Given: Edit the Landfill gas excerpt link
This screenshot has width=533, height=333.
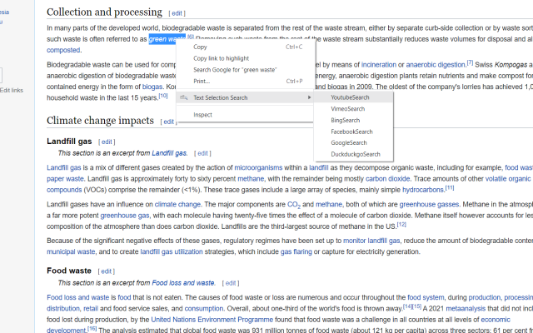Looking at the screenshot, I should point(202,153).
